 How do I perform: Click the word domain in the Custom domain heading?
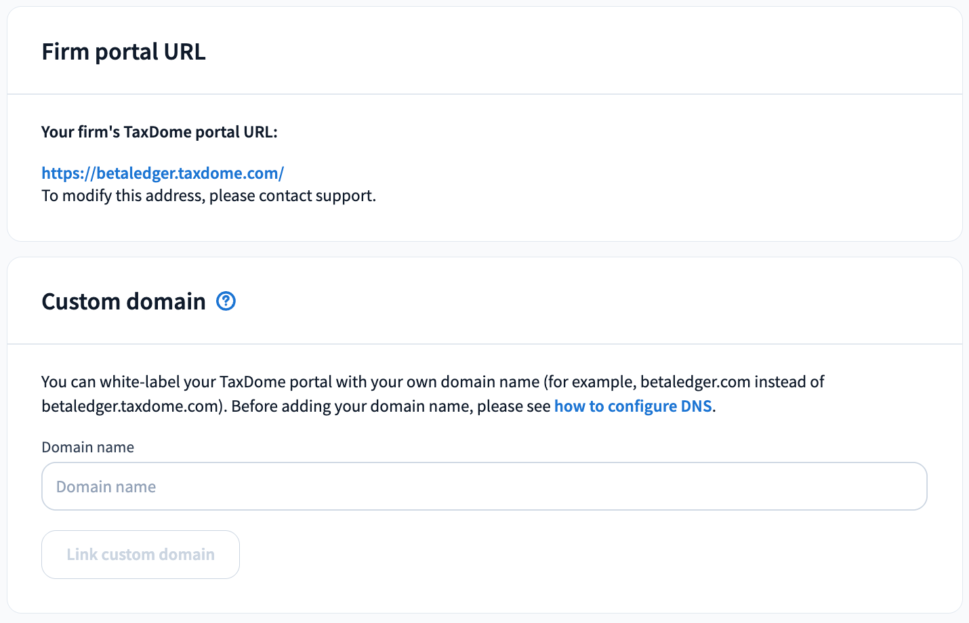point(165,301)
